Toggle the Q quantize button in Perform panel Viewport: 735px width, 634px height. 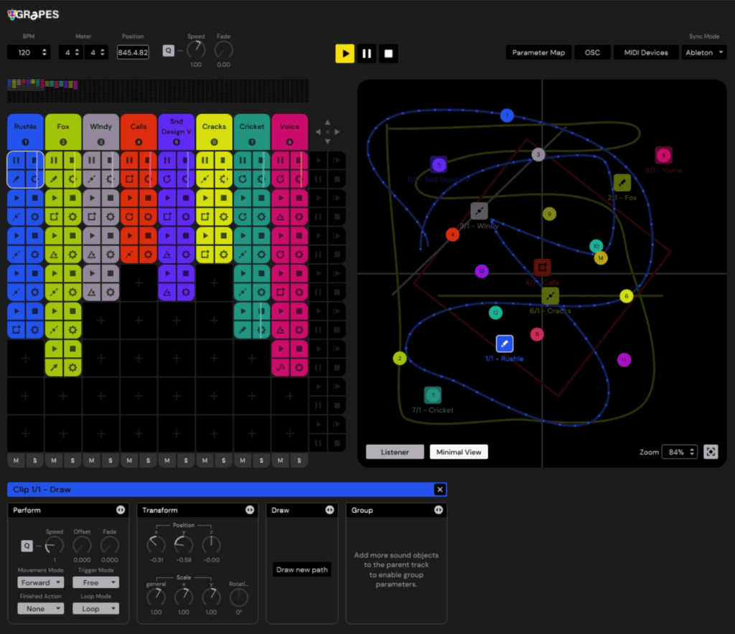point(27,546)
